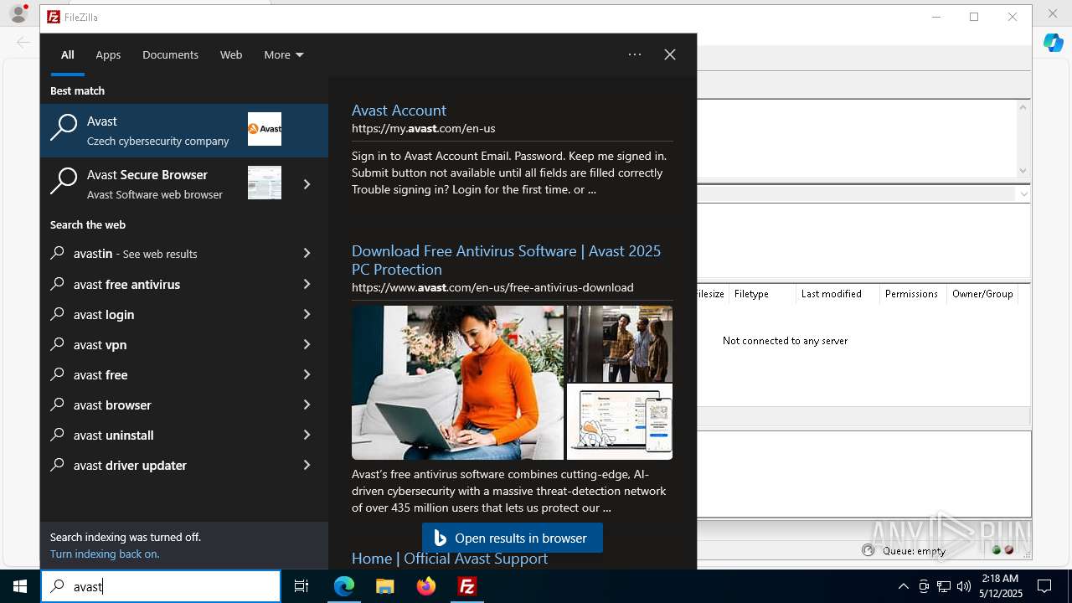Select avast login suggestion
This screenshot has width=1072, height=603.
pos(184,314)
